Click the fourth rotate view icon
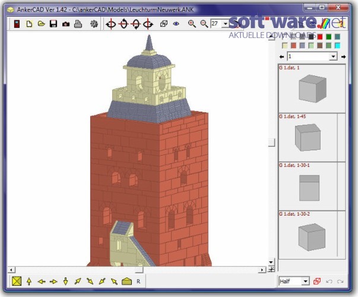This screenshot has height=297, width=358. point(148,24)
